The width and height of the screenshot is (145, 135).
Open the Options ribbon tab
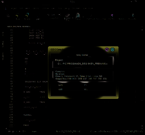(36, 9)
